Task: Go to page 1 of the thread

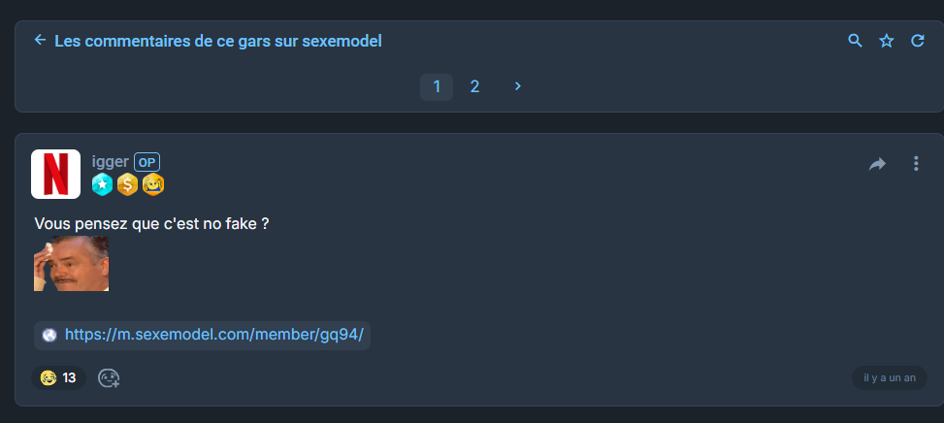Action: pyautogui.click(x=437, y=86)
